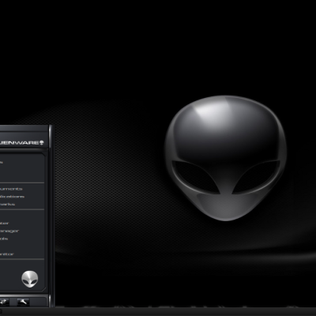The width and height of the screenshot is (316, 316).
Task: Open the menu entry ending in "nitor"
Action: [x=7, y=254]
